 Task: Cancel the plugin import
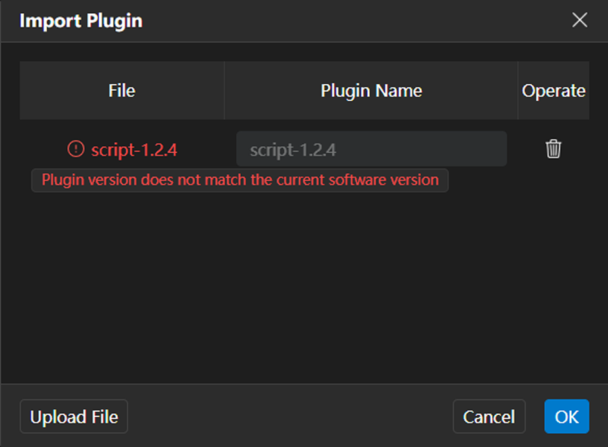tap(489, 417)
